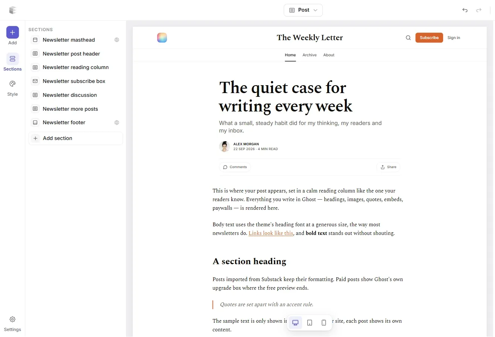495x337 pixels.
Task: Open the Home nav tab
Action: click(290, 55)
